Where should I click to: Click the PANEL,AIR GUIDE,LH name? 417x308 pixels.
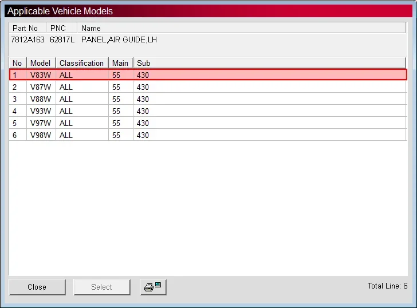(119, 40)
